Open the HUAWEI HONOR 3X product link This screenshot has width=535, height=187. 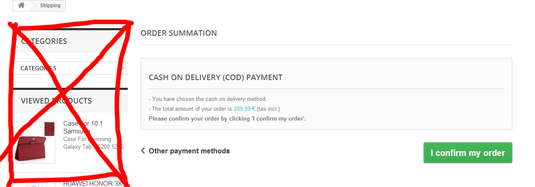[92, 184]
